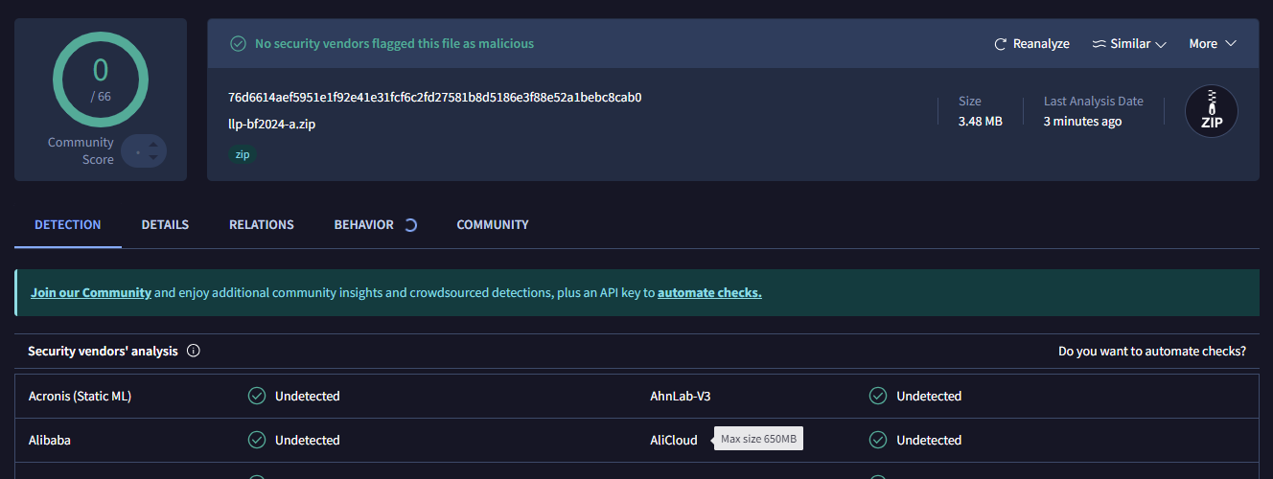Screen dimensions: 1273x479
Task: Click the Behavior tab loading spinner
Action: click(x=410, y=225)
